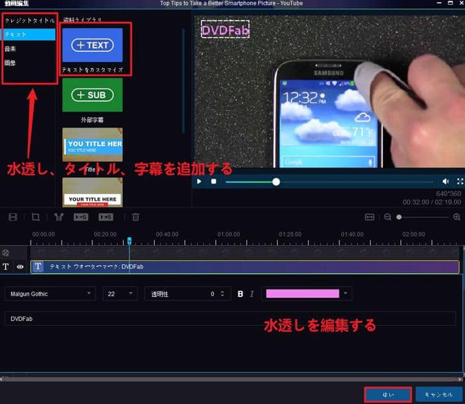Click the trim film-strip tool icon
Viewport: 465px width, 404px height.
pos(13,217)
